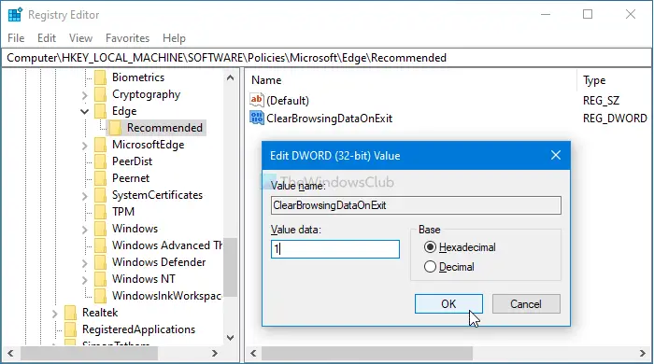Expand the Windows Defender key
The width and height of the screenshot is (654, 364).
pyautogui.click(x=85, y=263)
